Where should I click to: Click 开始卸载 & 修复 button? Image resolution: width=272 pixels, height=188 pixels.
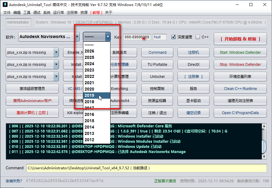240,39
